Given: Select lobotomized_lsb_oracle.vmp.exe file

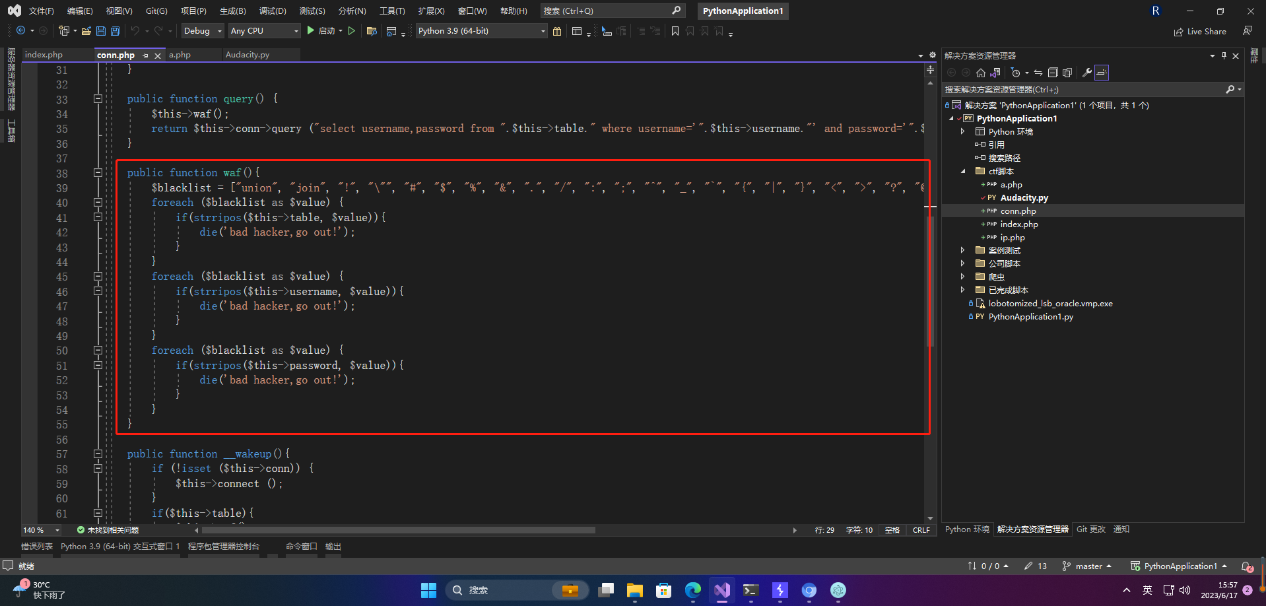Looking at the screenshot, I should 1050,304.
